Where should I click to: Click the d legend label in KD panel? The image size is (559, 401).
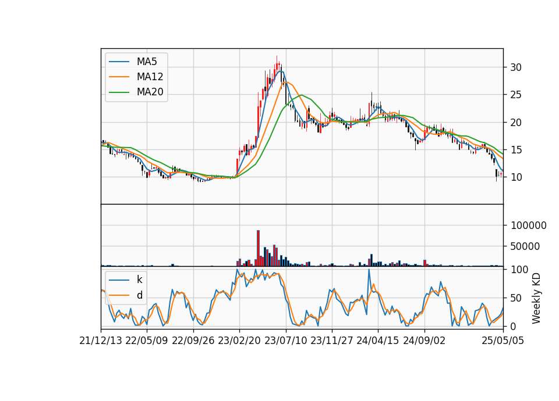139,295
